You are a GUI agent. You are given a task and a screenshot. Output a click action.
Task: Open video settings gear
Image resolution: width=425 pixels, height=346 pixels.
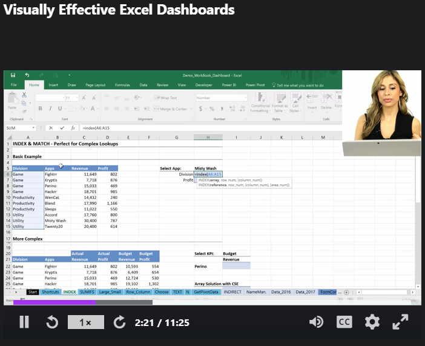(372, 322)
